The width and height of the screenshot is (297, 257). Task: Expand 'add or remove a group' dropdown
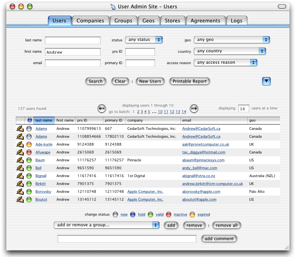[x=106, y=225]
